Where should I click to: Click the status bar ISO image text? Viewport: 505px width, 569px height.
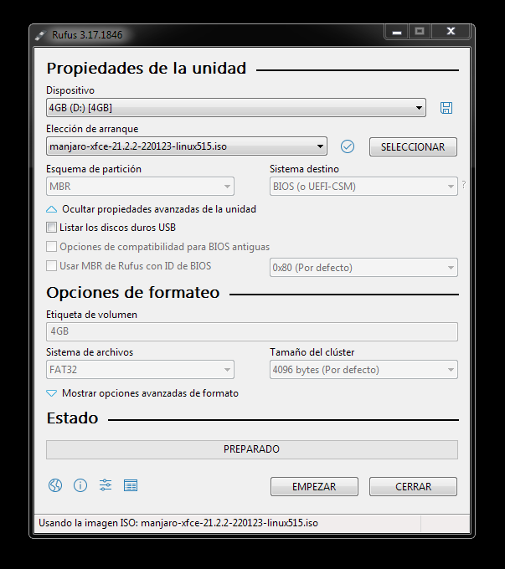click(x=178, y=523)
